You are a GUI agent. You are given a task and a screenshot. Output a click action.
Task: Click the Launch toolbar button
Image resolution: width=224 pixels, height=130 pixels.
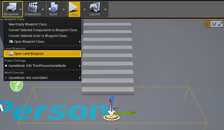(95, 9)
